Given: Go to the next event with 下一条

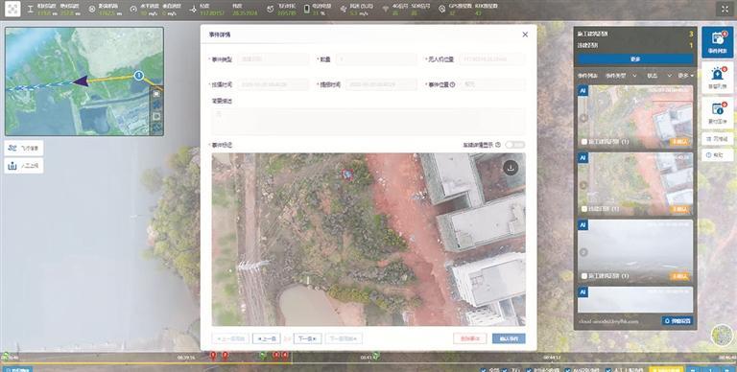Looking at the screenshot, I should [308, 338].
